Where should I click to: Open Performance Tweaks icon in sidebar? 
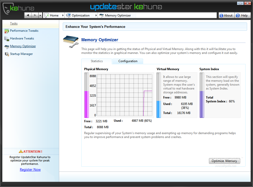tap(7, 31)
